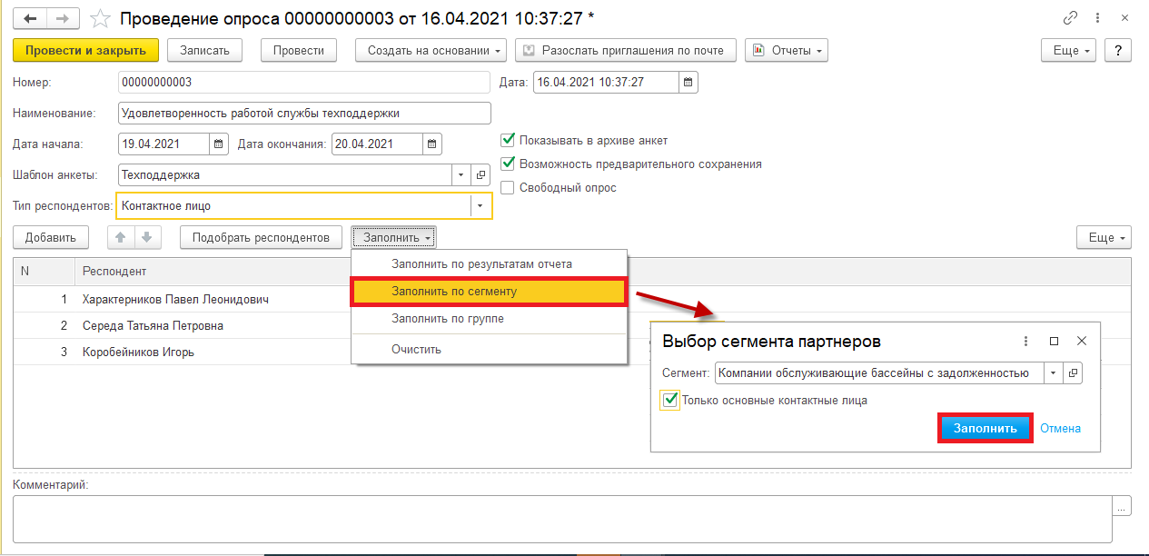Toggle Возможность предварительного сохранения checkbox
This screenshot has height=556, width=1149.
[x=508, y=164]
